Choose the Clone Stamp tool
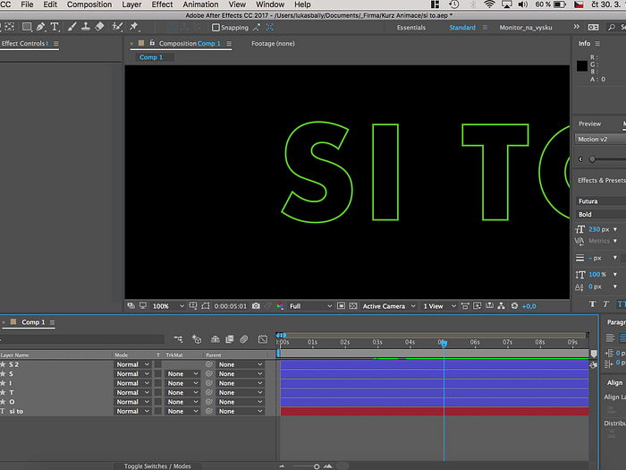The height and width of the screenshot is (470, 626). [x=85, y=27]
